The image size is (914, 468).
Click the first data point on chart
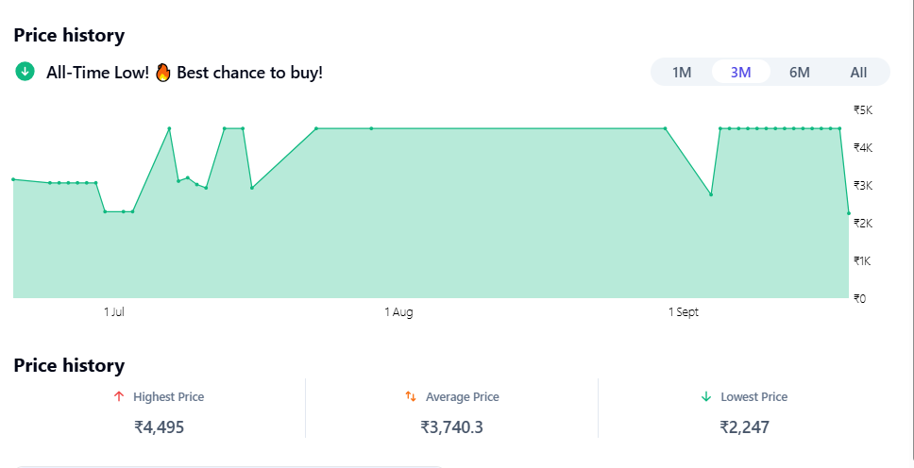(x=13, y=179)
